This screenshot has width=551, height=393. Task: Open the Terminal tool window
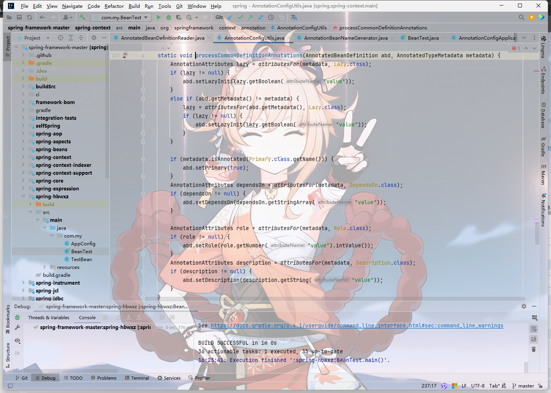(137, 378)
